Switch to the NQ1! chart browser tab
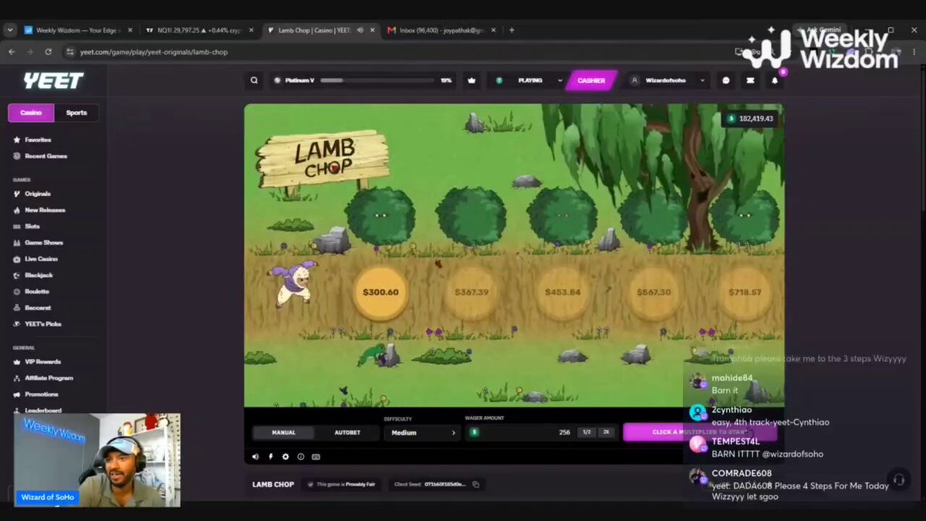 pos(198,30)
